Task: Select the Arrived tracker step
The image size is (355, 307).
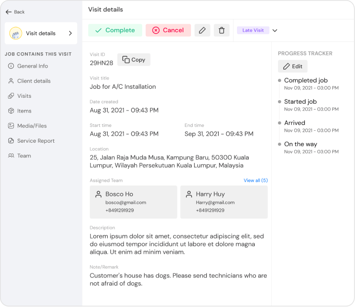Action: (295, 123)
